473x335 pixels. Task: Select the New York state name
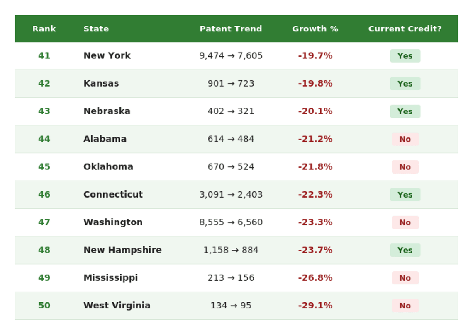pos(107,56)
